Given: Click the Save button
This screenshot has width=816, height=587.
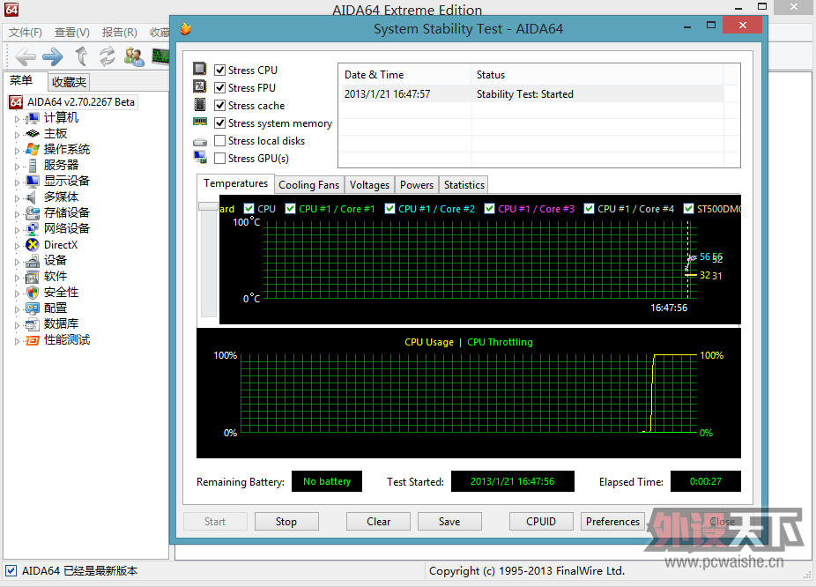Looking at the screenshot, I should 449,522.
